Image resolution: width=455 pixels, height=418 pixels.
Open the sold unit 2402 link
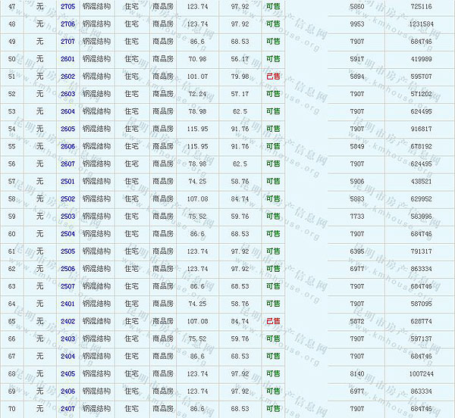pyautogui.click(x=67, y=321)
